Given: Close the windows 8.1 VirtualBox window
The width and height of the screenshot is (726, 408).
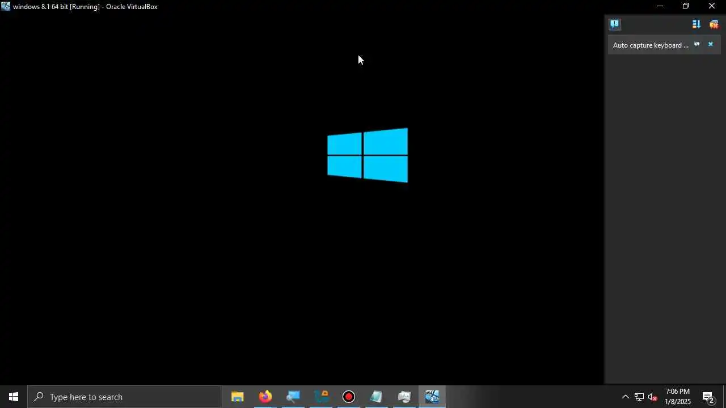Looking at the screenshot, I should (x=712, y=6).
